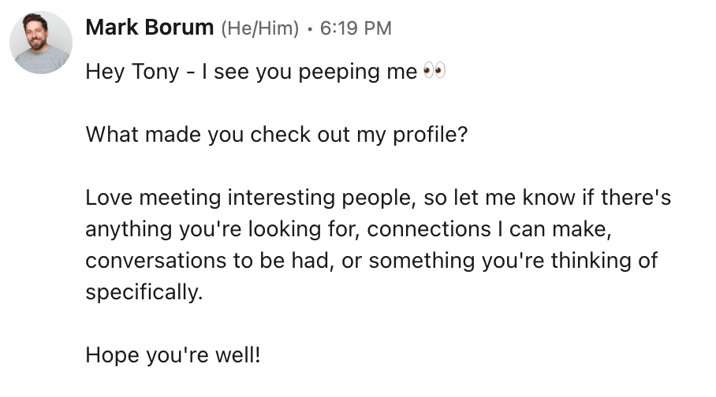Click the "connections I can make" phrase
716x397 pixels.
pyautogui.click(x=489, y=229)
